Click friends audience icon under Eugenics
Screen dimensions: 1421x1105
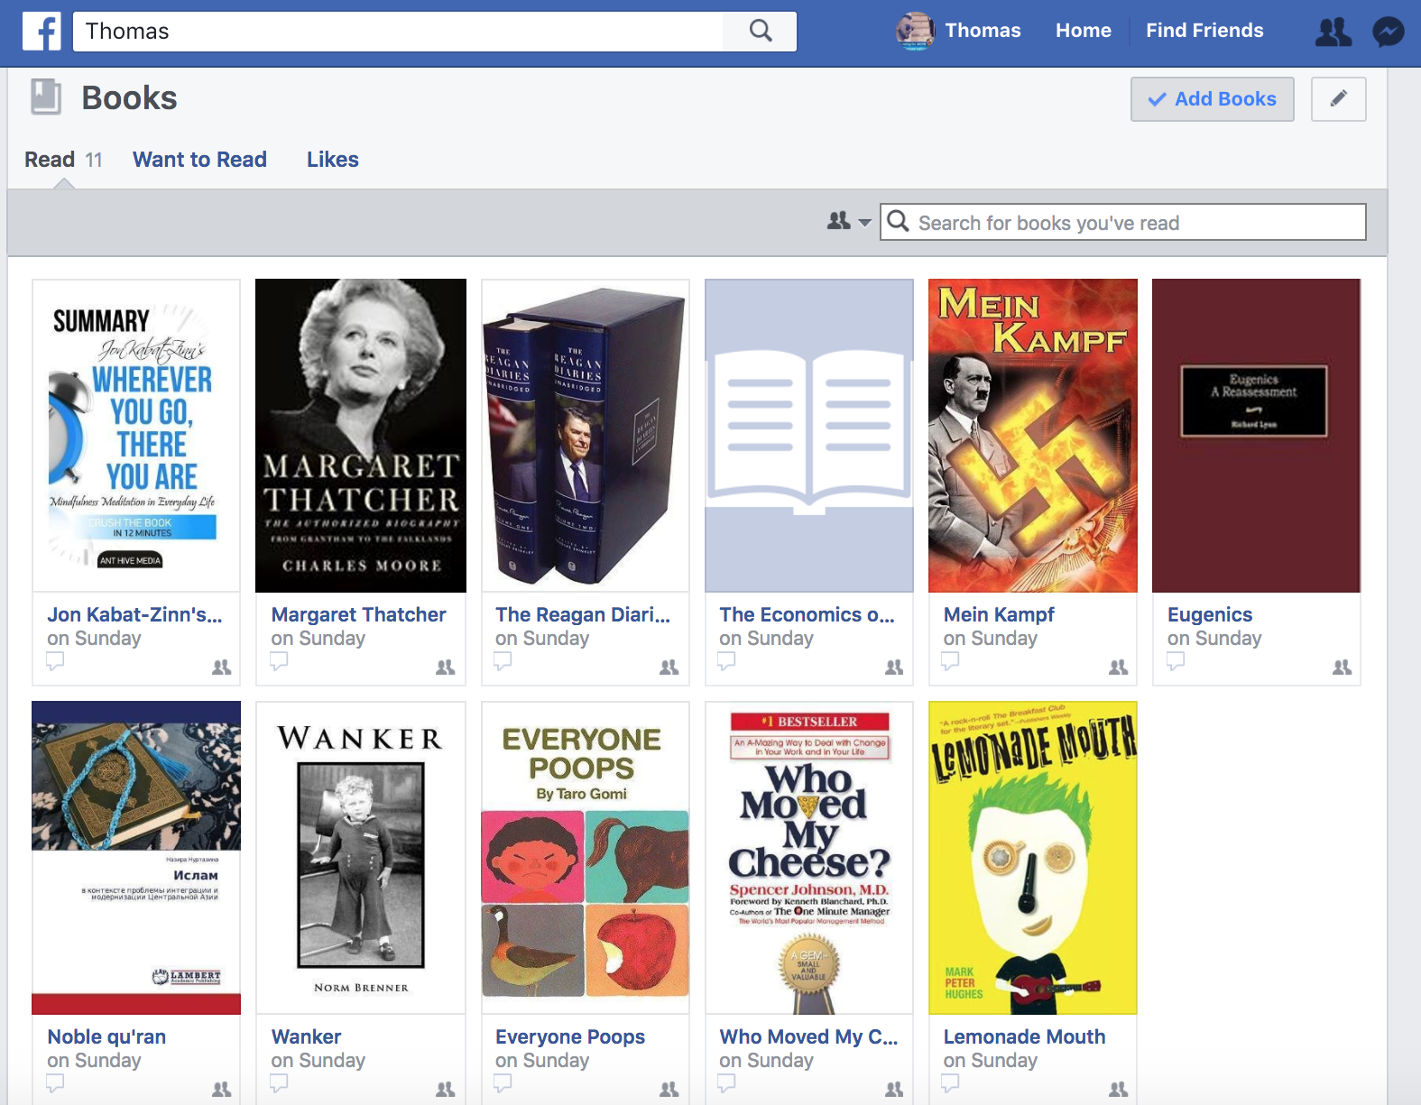pyautogui.click(x=1343, y=668)
